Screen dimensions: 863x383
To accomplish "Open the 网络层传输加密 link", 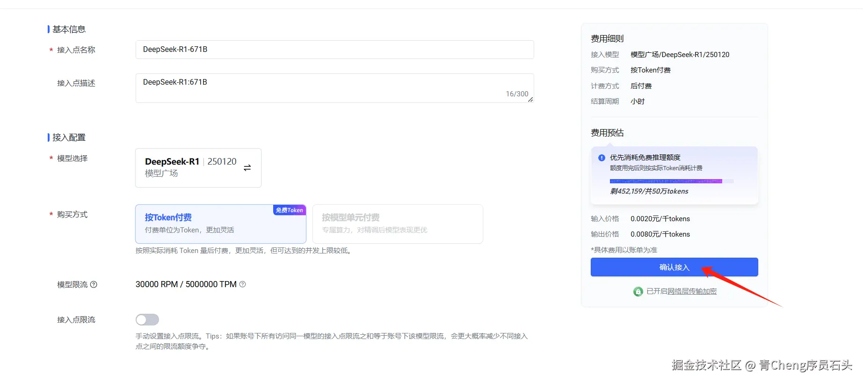I will pyautogui.click(x=692, y=291).
